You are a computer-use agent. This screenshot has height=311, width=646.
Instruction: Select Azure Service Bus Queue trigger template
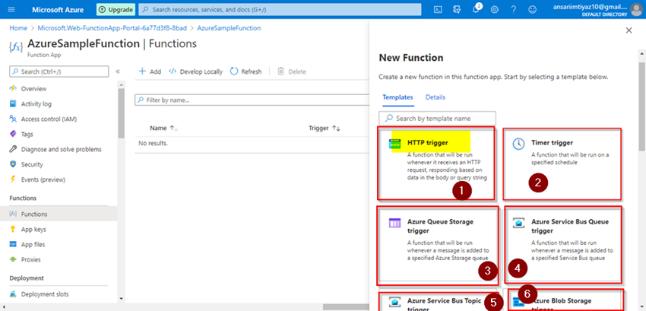tap(562, 245)
